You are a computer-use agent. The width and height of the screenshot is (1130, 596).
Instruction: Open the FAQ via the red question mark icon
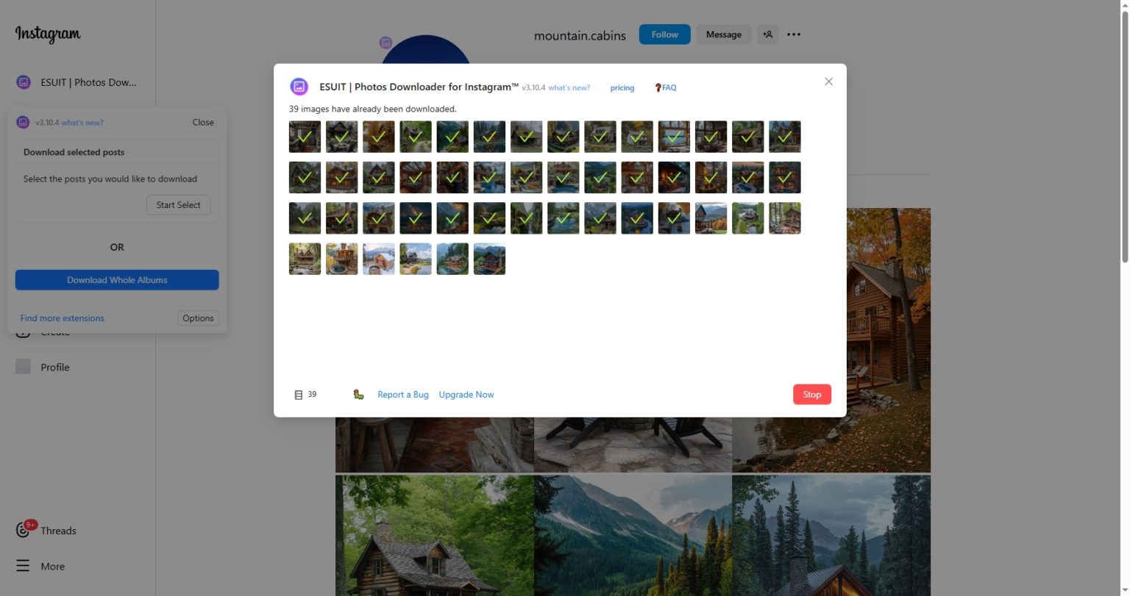(658, 87)
